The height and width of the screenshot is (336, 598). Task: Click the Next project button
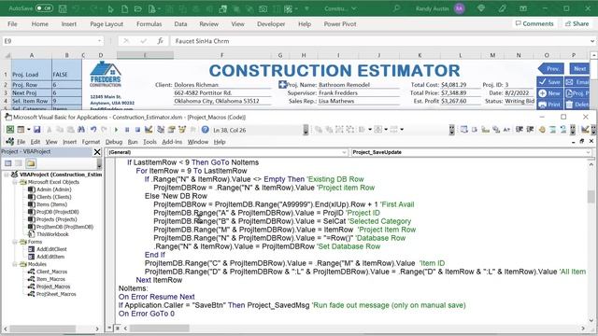pyautogui.click(x=579, y=68)
